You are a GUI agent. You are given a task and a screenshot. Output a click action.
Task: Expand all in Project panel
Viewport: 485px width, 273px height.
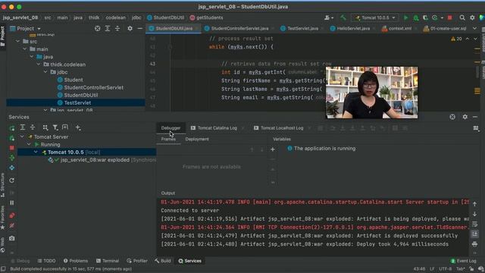tap(108, 29)
